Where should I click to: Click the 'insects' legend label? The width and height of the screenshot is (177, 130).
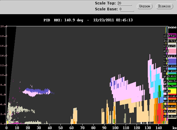pyautogui.click(x=170, y=46)
